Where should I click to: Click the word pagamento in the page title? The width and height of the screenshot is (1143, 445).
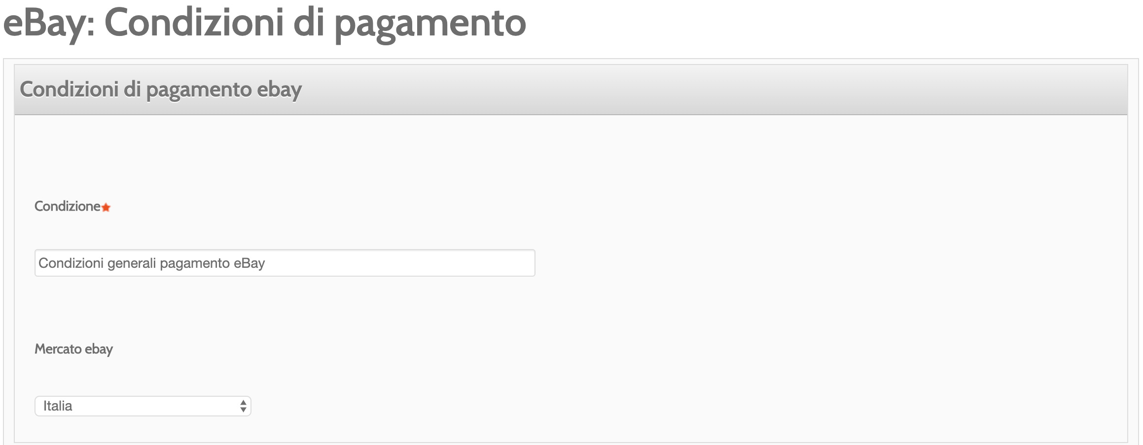[x=430, y=24]
